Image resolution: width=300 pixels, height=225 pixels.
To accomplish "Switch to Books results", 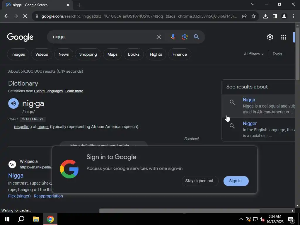I will tap(134, 54).
